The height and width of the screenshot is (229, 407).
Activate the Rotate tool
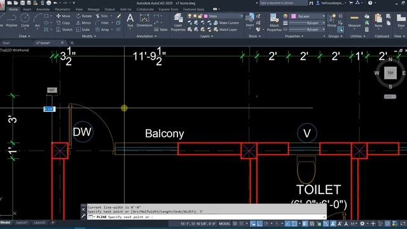point(84,16)
